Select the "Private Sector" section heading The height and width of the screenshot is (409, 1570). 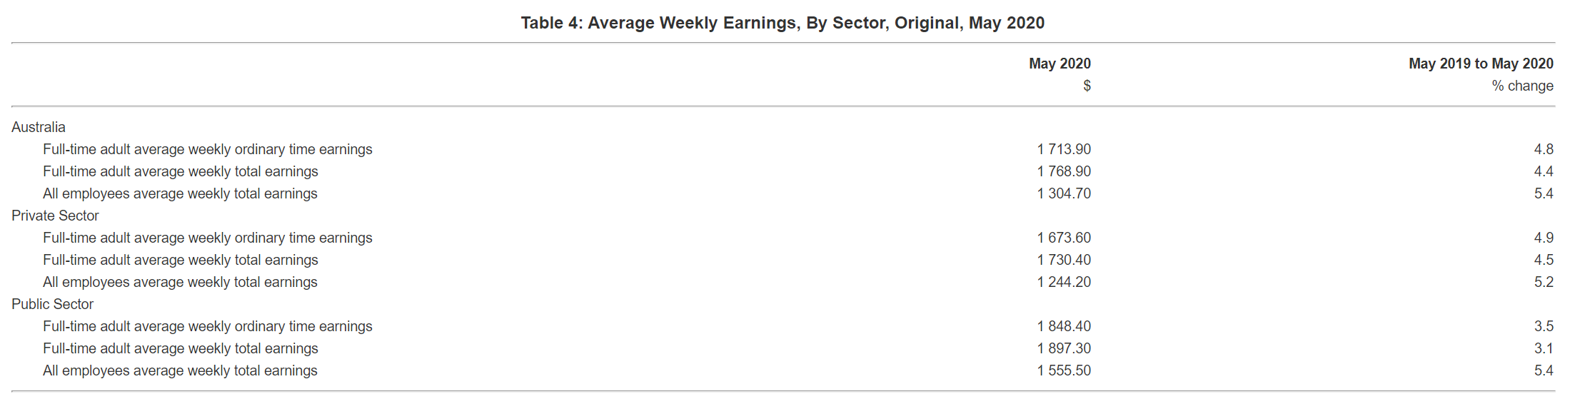click(55, 216)
